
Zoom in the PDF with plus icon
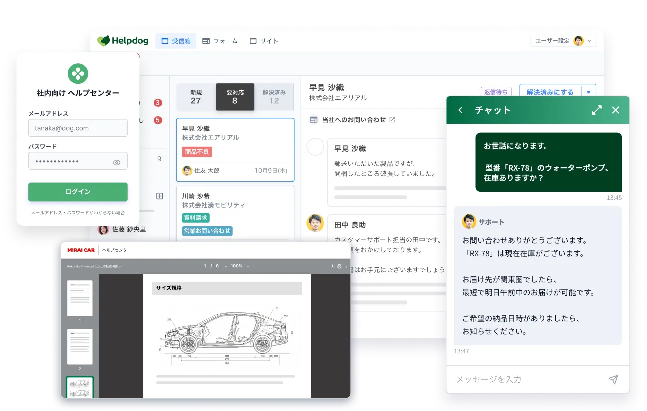point(248,266)
